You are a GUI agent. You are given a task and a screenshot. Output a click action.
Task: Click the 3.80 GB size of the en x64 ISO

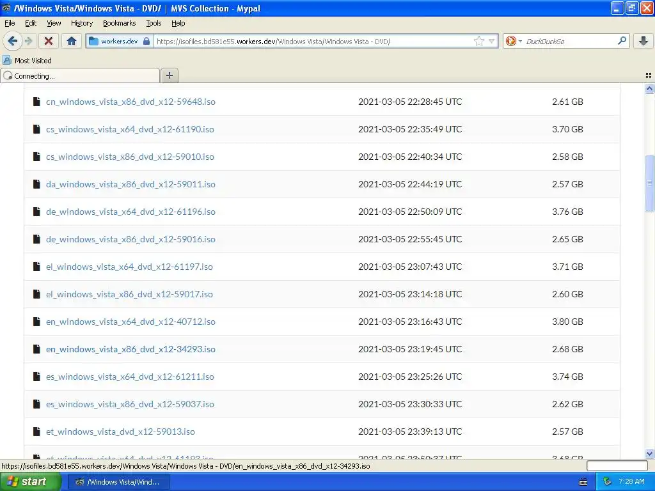tap(567, 322)
